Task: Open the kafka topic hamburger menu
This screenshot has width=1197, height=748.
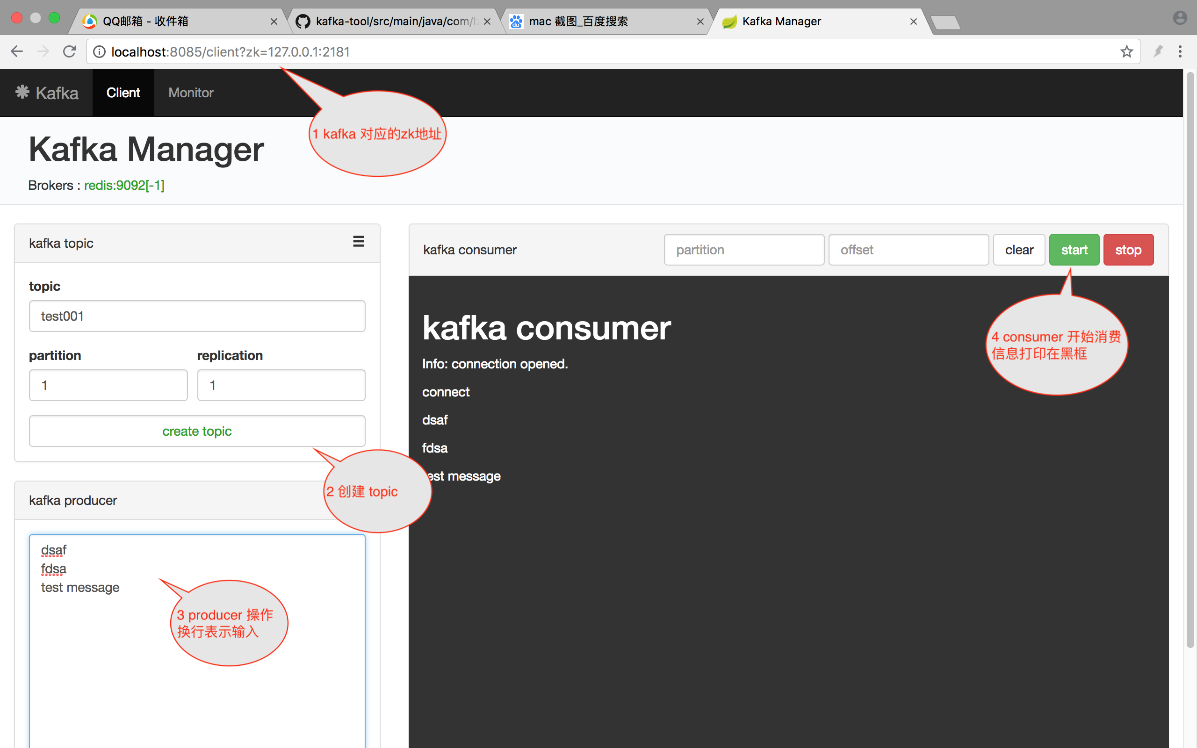Action: (x=359, y=241)
